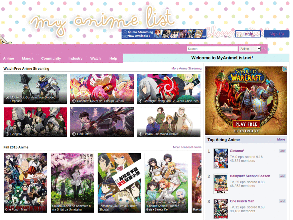Click into the Search input field
The image size is (293, 220).
[x=212, y=49]
